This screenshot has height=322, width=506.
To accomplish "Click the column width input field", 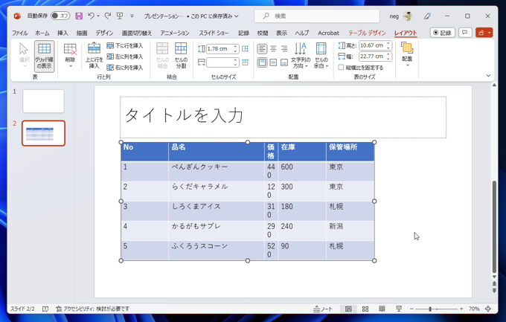I will pyautogui.click(x=220, y=62).
